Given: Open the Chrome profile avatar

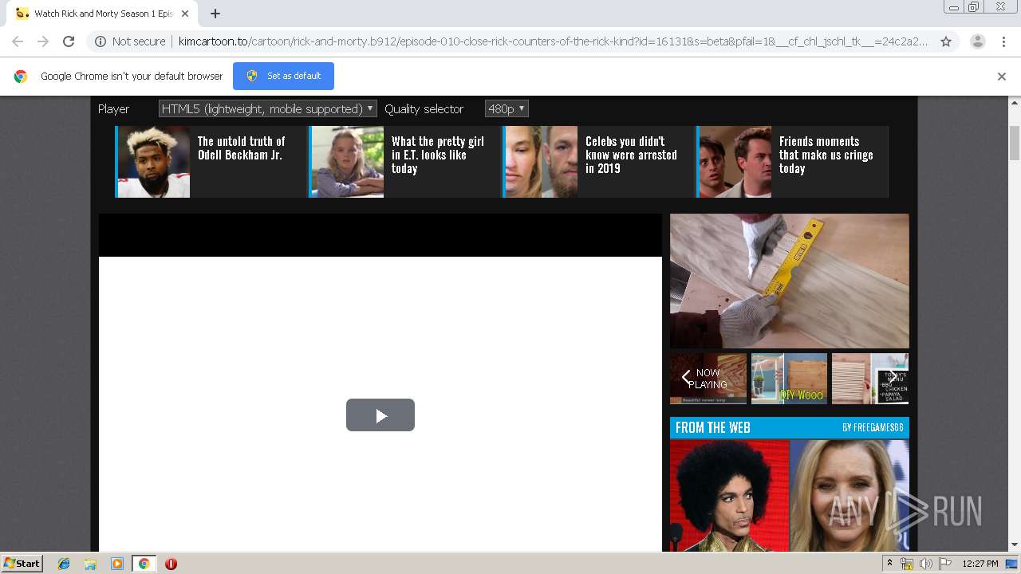Looking at the screenshot, I should [977, 41].
